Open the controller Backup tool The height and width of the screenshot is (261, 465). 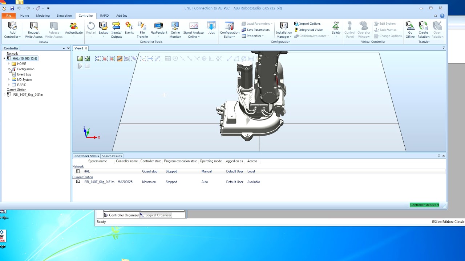(x=103, y=29)
